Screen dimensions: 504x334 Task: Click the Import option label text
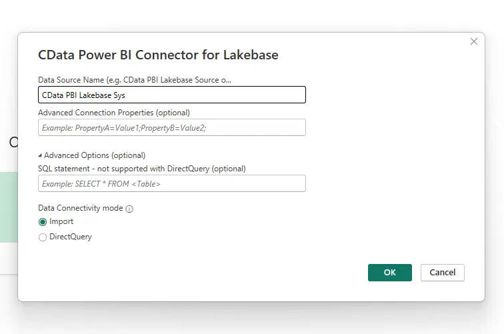click(61, 221)
